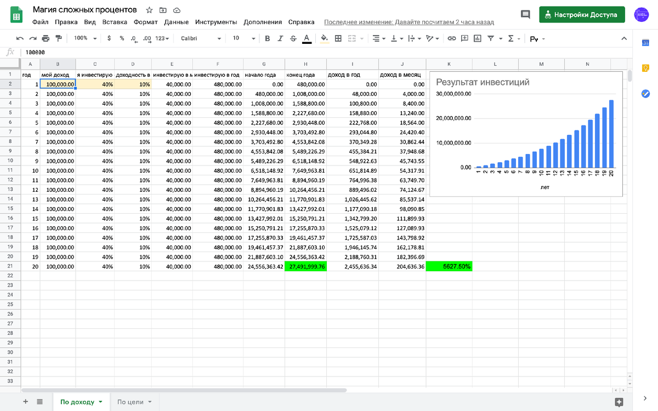Redo the last action

tap(33, 38)
